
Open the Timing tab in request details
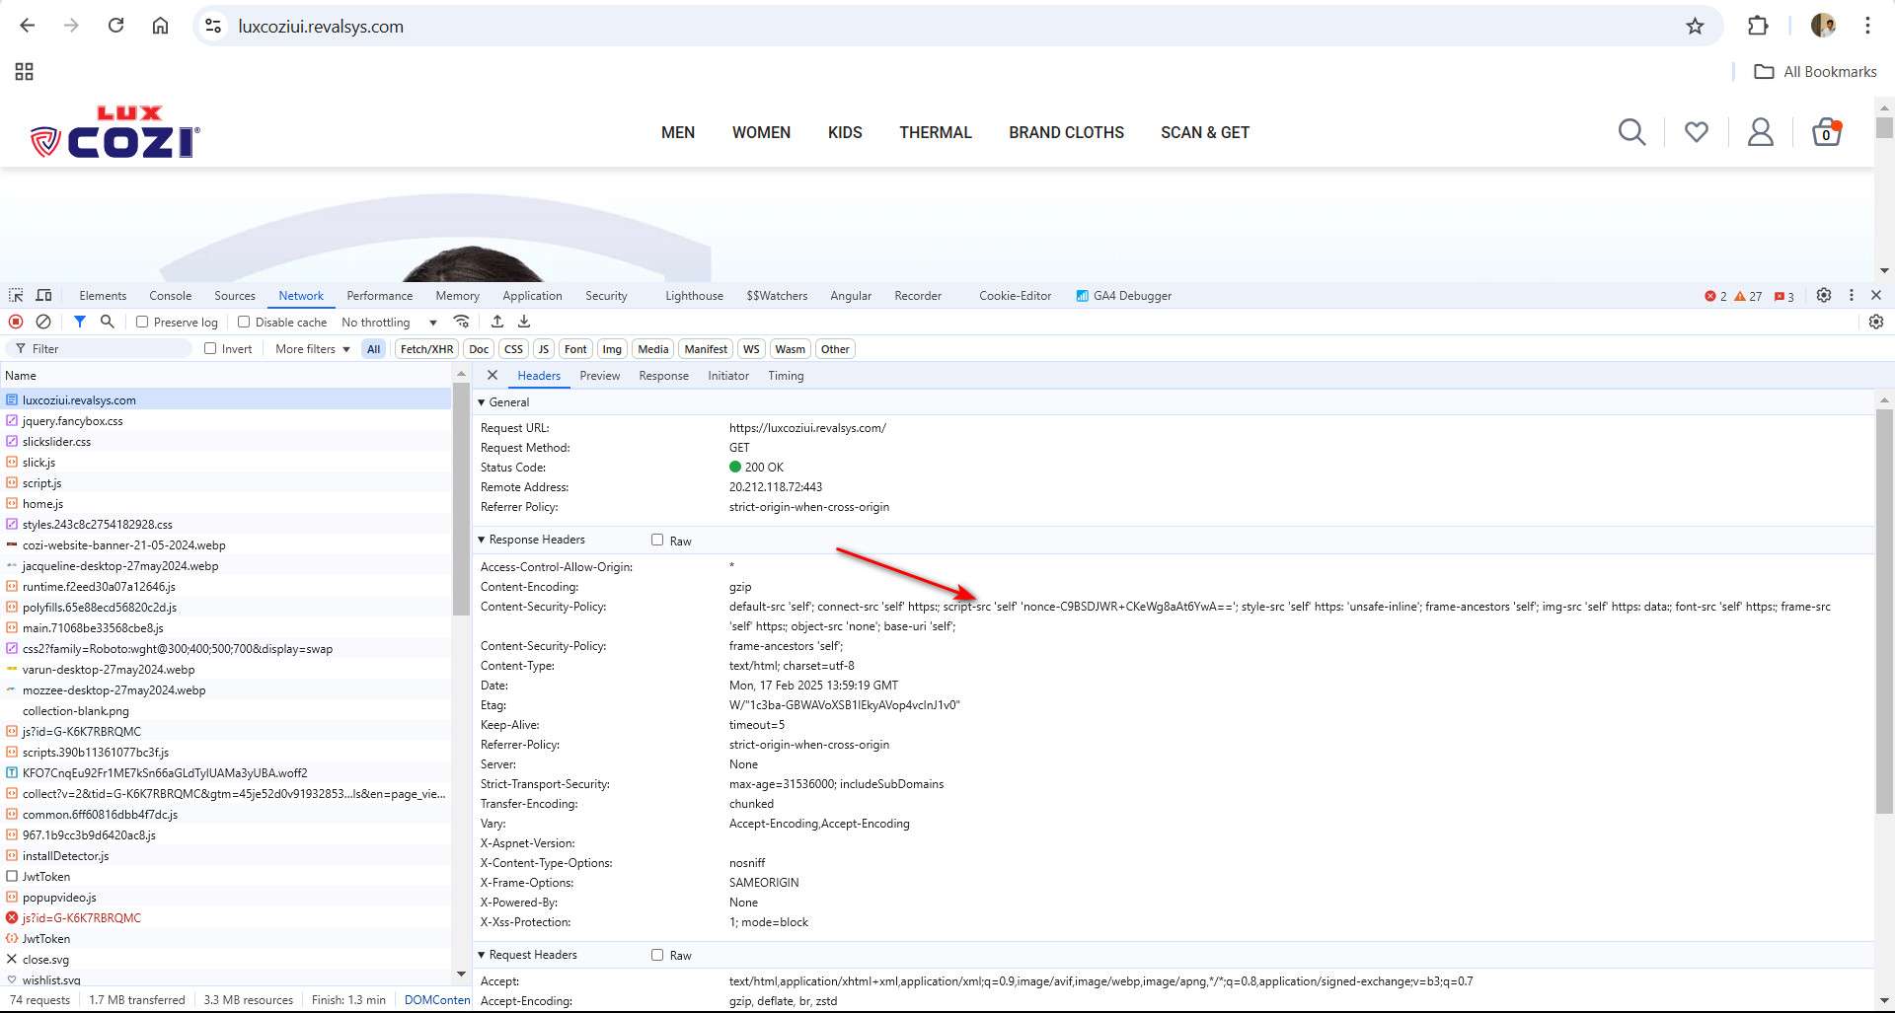[786, 376]
